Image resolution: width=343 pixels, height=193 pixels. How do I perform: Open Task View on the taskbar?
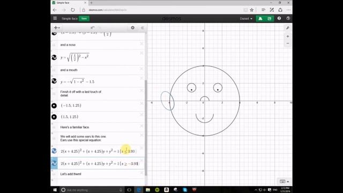129,190
